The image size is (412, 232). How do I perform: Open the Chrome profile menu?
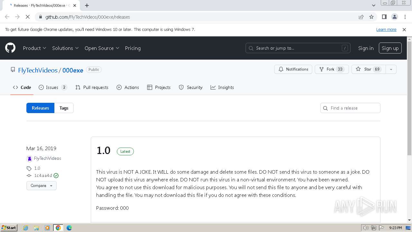tap(394, 17)
